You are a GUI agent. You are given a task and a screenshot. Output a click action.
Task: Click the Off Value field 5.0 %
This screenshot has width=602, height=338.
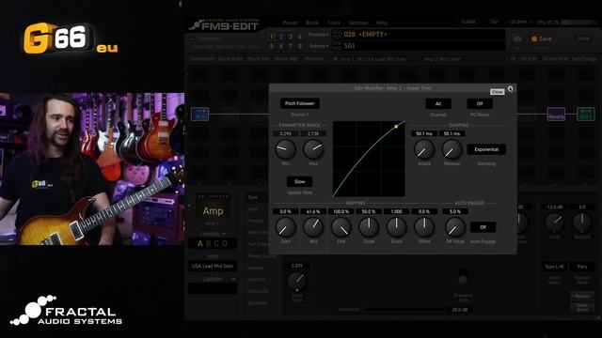tap(455, 211)
